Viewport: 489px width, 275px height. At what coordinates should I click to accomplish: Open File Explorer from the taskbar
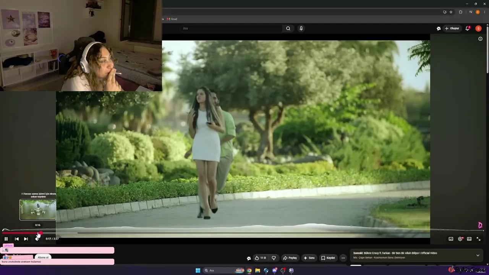(257, 270)
